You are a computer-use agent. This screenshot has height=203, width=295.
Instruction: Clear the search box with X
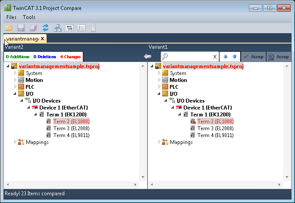(215, 57)
